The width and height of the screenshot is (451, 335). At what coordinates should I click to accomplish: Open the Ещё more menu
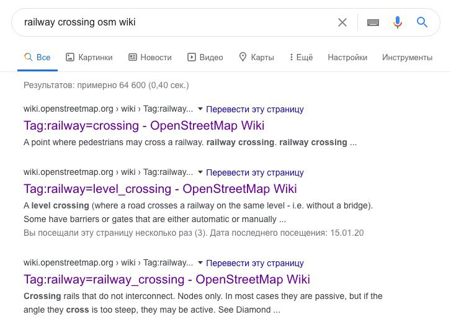click(301, 57)
